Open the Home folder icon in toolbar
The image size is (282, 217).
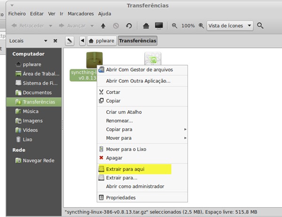click(146, 26)
